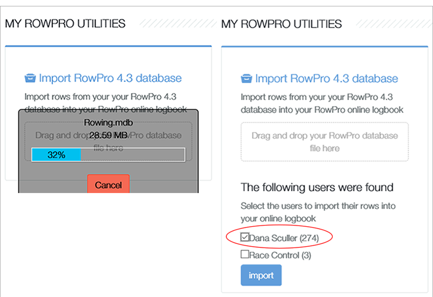Click the 28.59 MB file size text
This screenshot has width=433, height=297.
108,135
